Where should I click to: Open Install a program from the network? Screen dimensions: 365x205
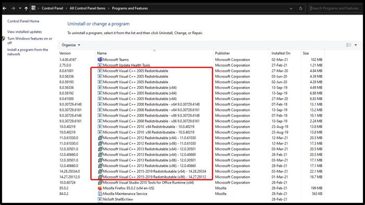[x=28, y=52]
